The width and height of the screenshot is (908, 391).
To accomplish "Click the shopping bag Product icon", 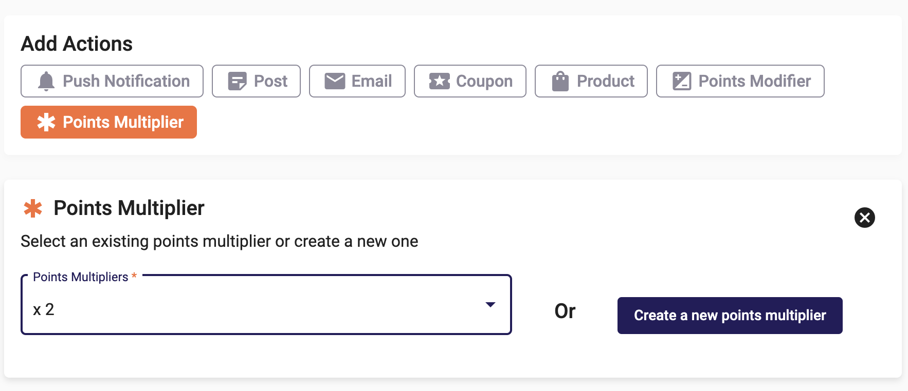I will 560,81.
